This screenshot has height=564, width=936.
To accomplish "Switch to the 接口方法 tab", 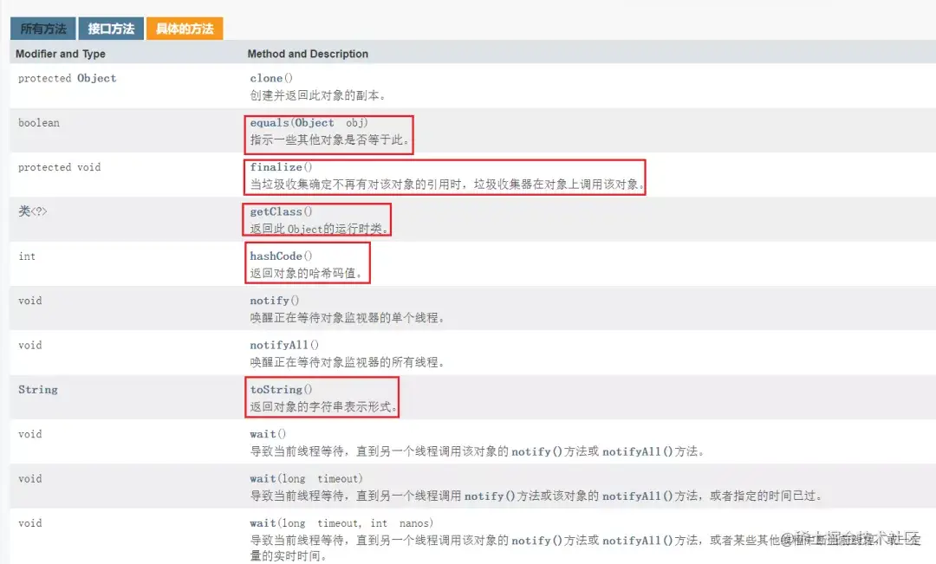I will [110, 28].
